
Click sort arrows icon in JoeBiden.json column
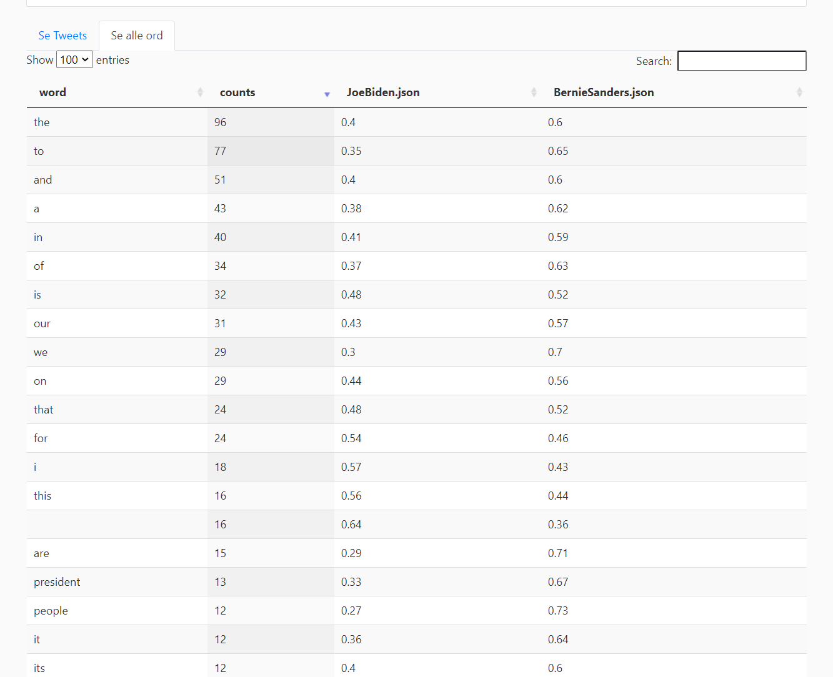534,92
